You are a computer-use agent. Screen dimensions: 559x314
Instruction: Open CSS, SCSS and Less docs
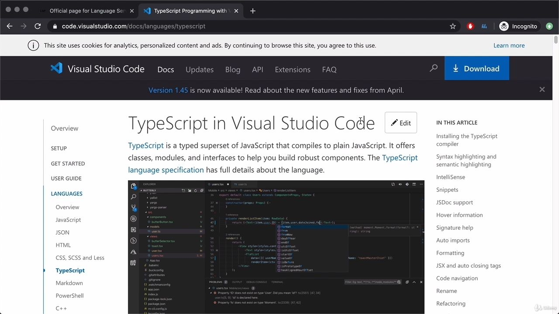pyautogui.click(x=80, y=258)
